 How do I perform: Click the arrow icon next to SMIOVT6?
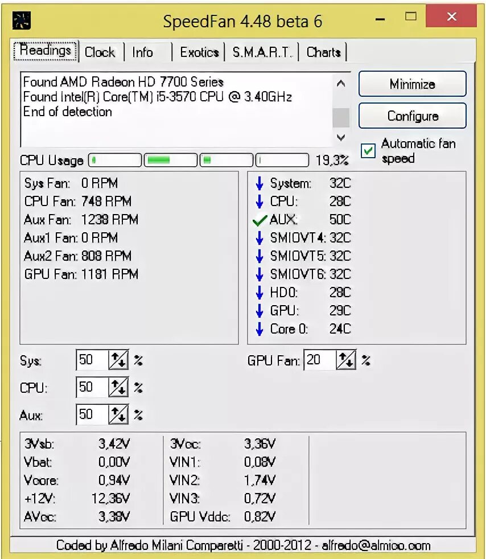click(x=260, y=274)
